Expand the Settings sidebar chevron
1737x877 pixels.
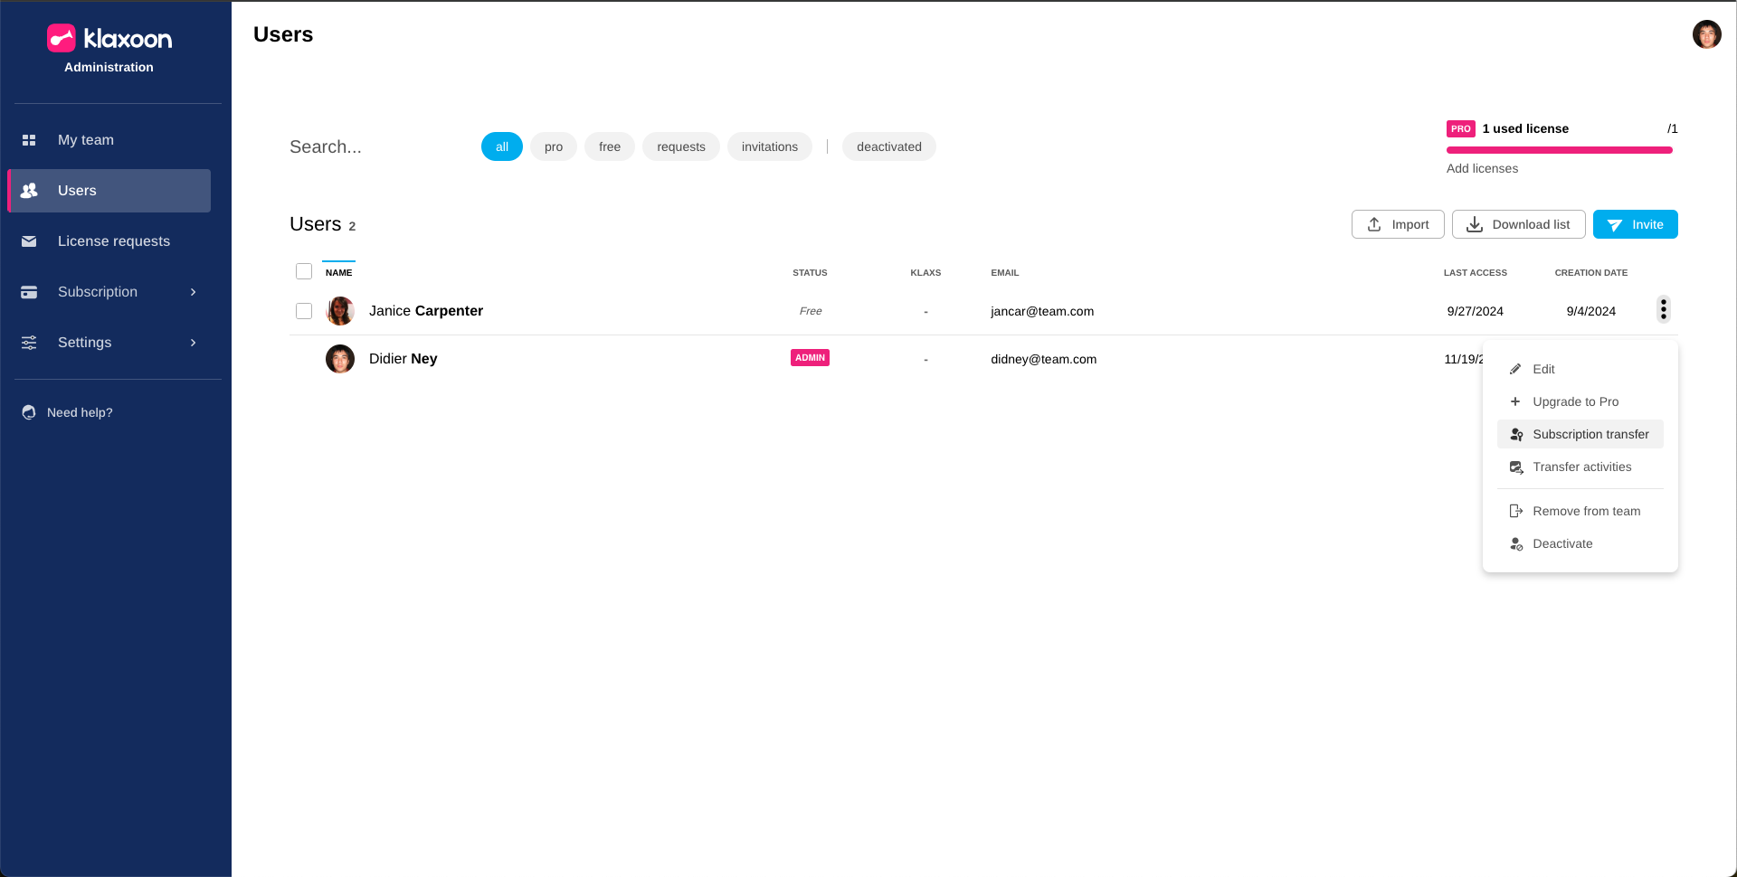point(193,343)
